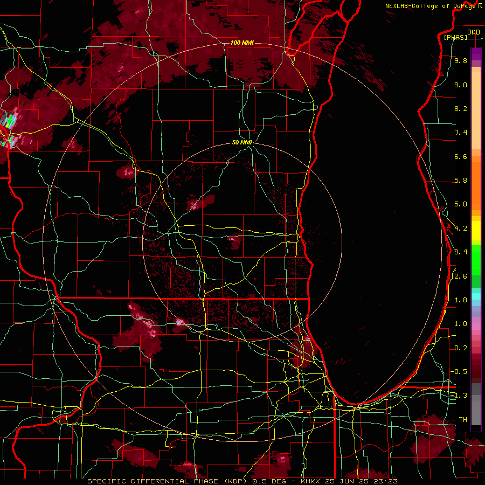Pick the purple top band on the color scale
The width and height of the screenshot is (485, 485).
[476, 54]
